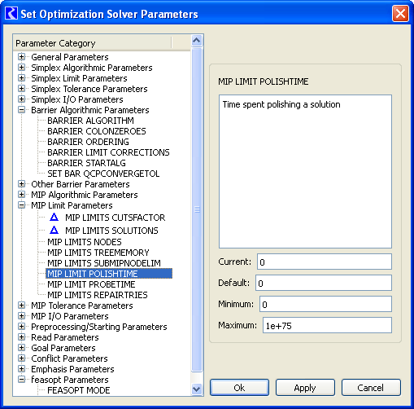The image size is (414, 409).
Task: Click the Ok button
Action: pyautogui.click(x=239, y=388)
